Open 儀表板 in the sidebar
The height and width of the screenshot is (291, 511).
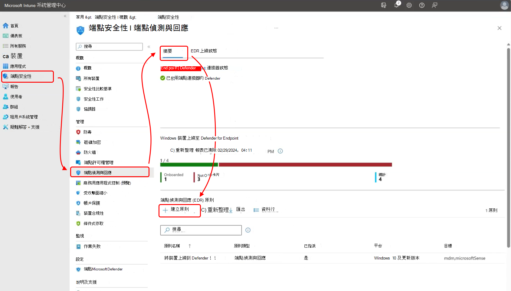pos(16,36)
